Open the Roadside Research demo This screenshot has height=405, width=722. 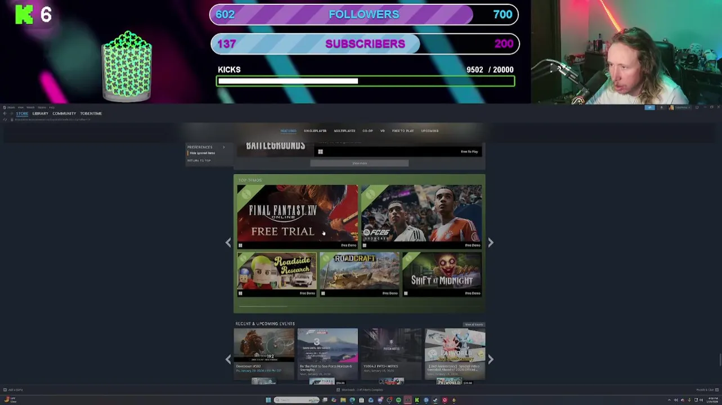point(276,274)
